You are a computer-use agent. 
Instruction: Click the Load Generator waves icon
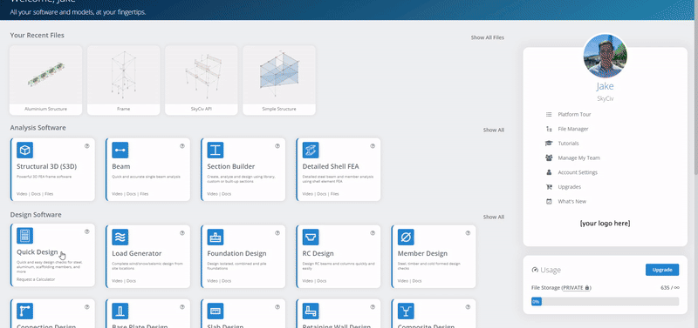[x=120, y=237]
